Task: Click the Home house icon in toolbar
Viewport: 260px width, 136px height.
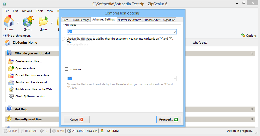Action: (9, 21)
